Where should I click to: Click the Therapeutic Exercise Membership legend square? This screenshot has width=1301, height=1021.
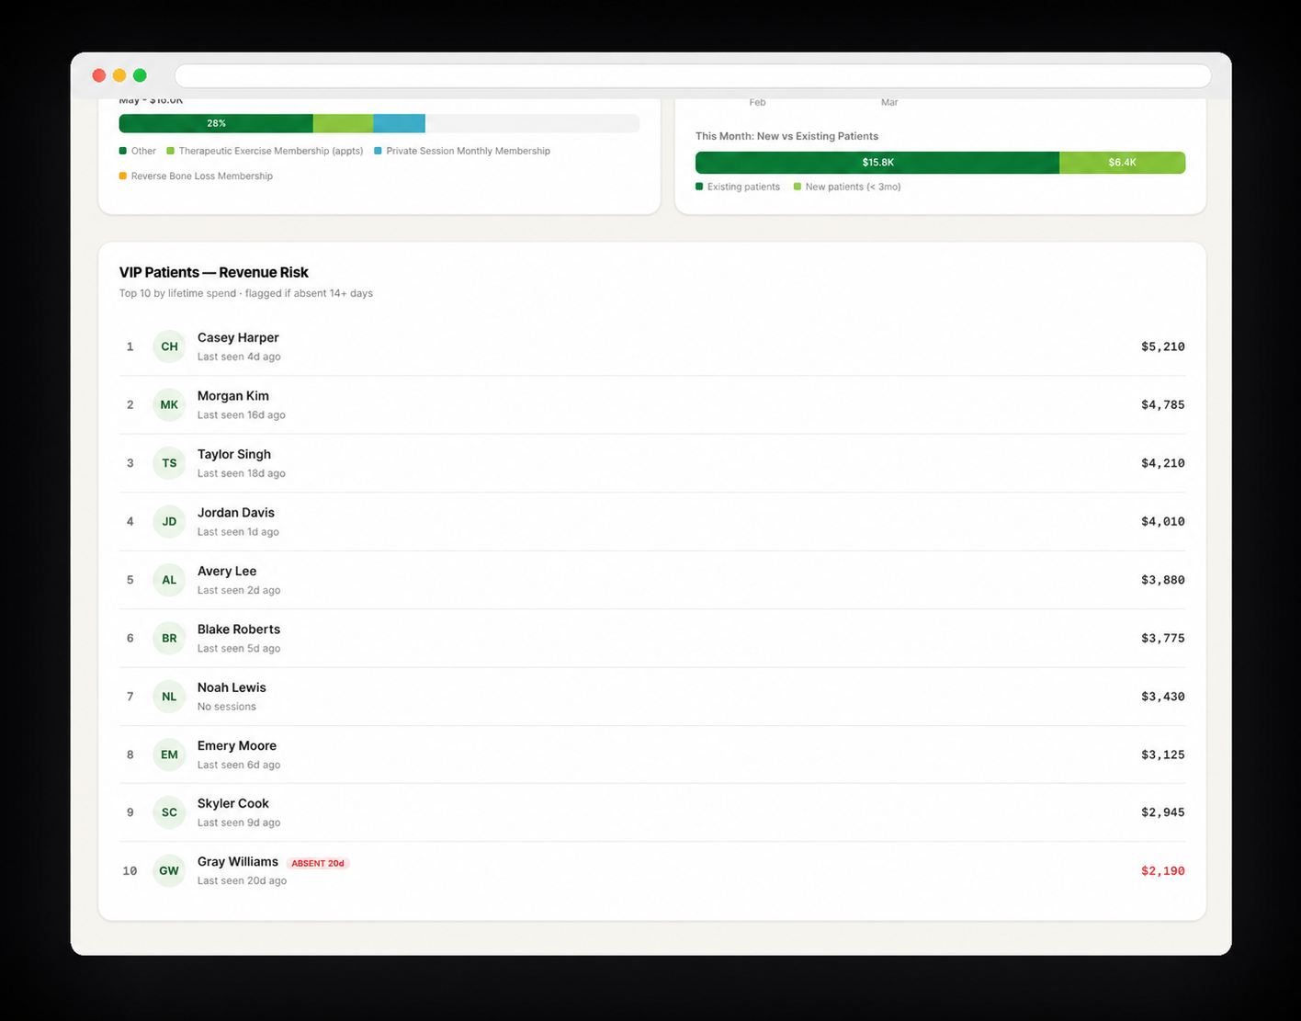tap(170, 151)
